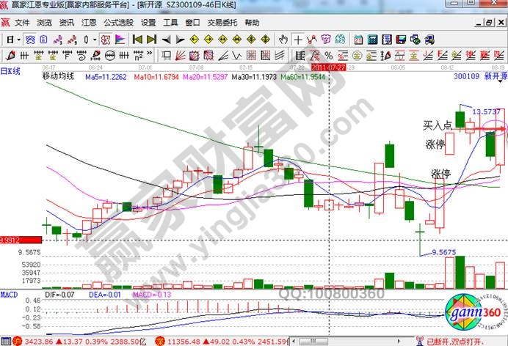Click the gann360 logo icon
Image resolution: width=508 pixels, height=346 pixels.
coord(475,313)
